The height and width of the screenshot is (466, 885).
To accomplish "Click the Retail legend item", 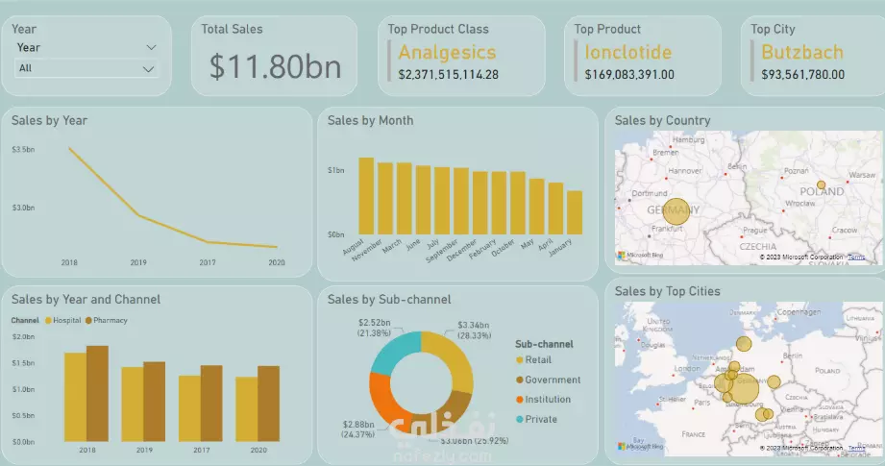I will pyautogui.click(x=533, y=360).
